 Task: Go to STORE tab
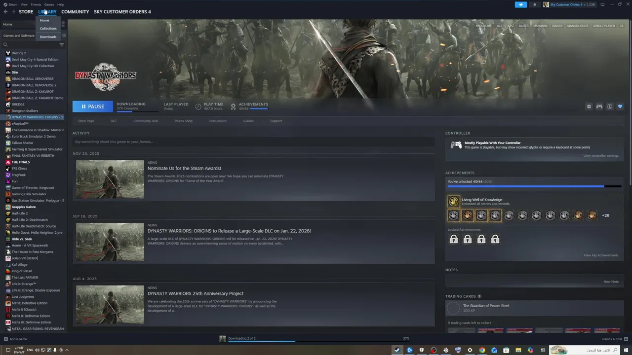[26, 12]
